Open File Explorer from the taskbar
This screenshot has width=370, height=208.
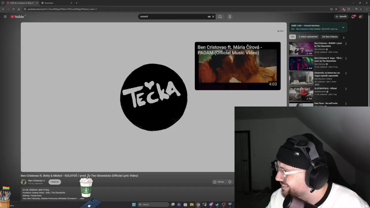(x=192, y=205)
